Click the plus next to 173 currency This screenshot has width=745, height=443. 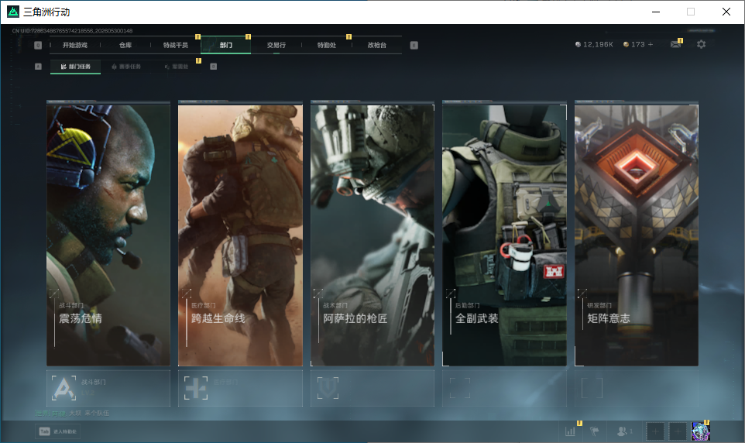(x=651, y=44)
